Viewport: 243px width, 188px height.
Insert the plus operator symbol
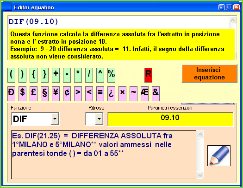[x=56, y=75]
